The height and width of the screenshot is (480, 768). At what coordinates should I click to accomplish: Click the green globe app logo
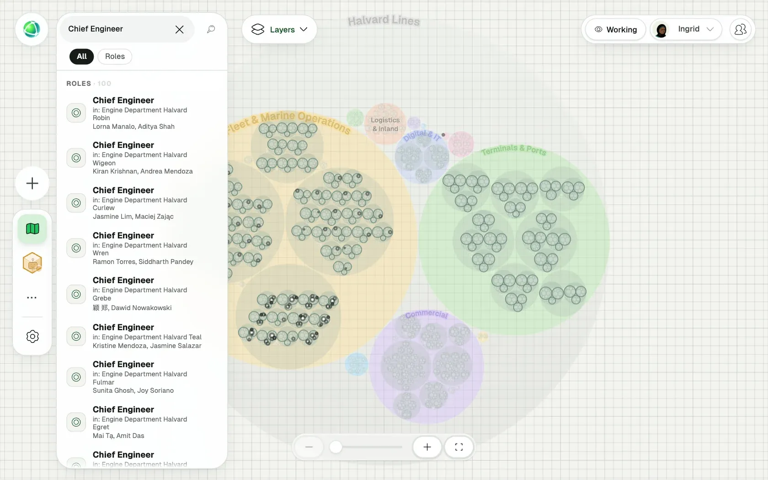pyautogui.click(x=32, y=29)
